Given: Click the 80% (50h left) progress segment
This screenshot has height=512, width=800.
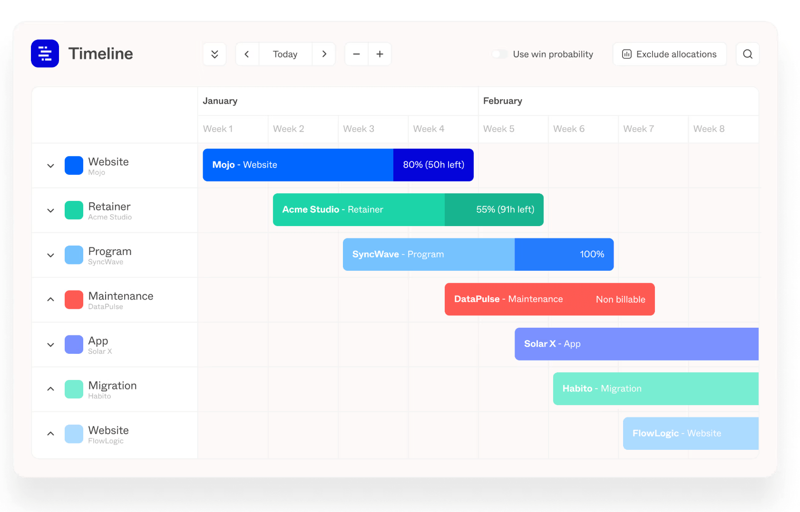Looking at the screenshot, I should pyautogui.click(x=433, y=165).
